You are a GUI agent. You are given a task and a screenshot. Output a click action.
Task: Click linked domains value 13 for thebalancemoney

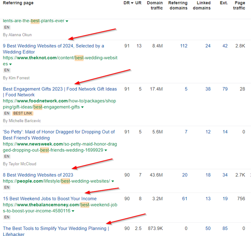(x=208, y=199)
